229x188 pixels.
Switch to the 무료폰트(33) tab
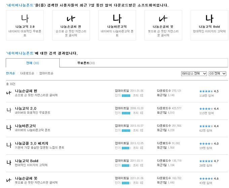86,63
